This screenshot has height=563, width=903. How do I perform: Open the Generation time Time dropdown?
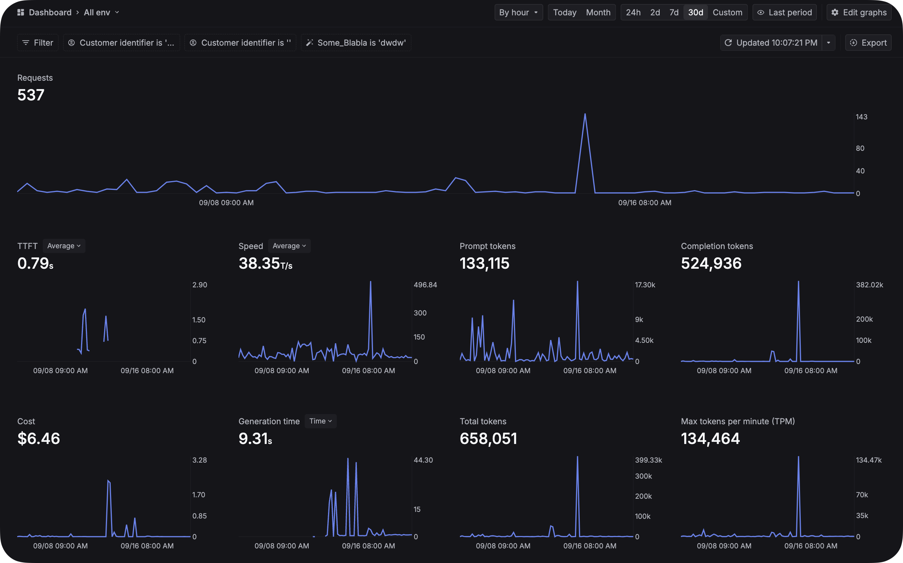pyautogui.click(x=320, y=421)
